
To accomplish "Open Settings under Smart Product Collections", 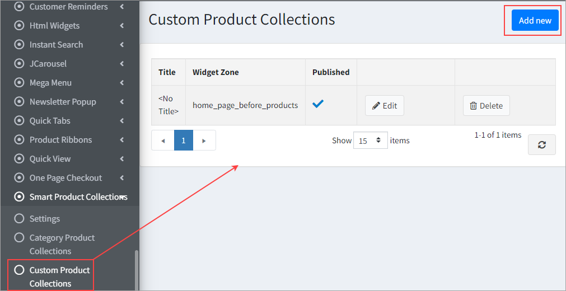I will point(44,219).
